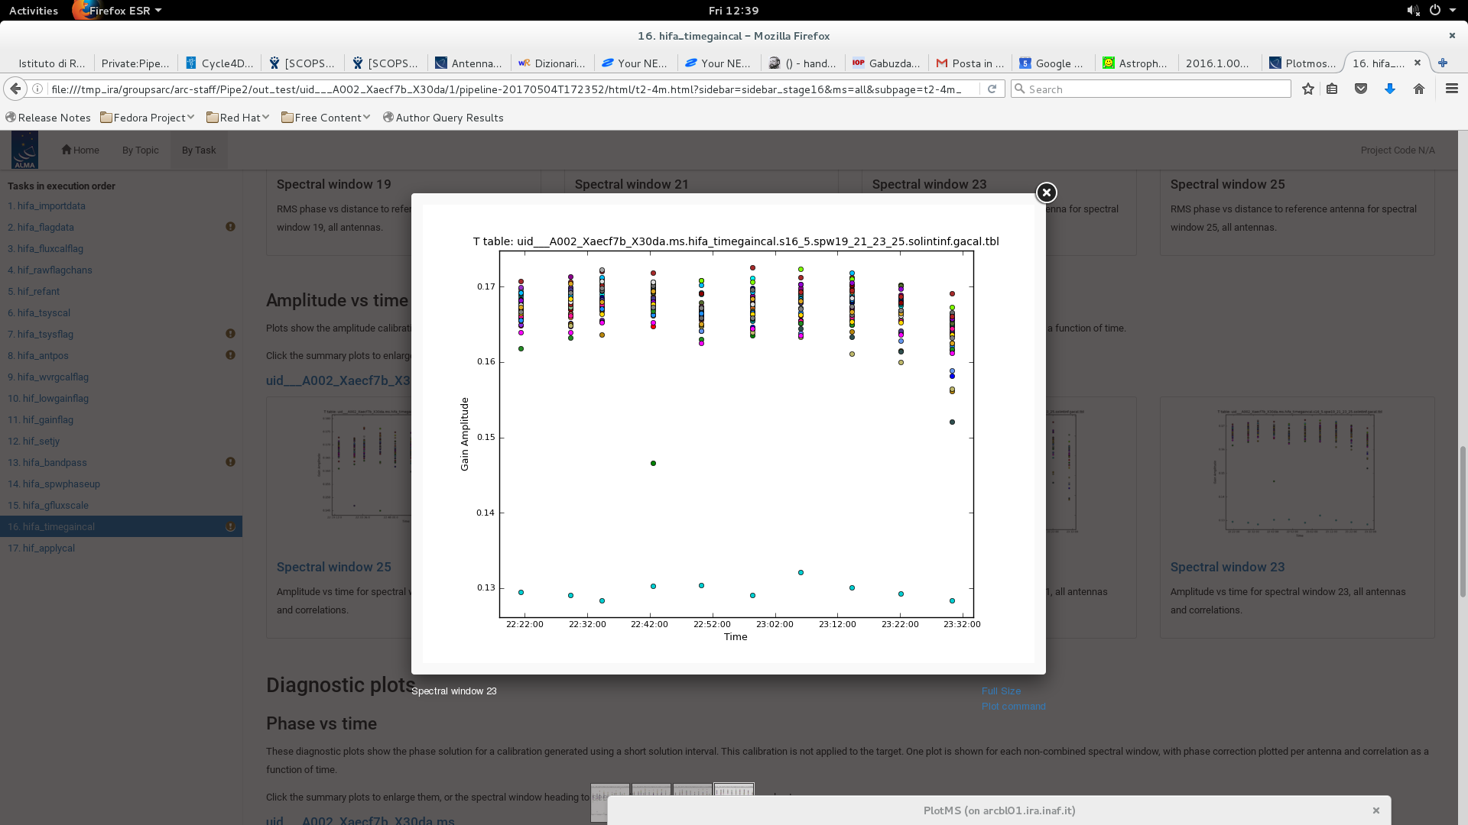The height and width of the screenshot is (825, 1468).
Task: Reload the page with the refresh icon
Action: click(x=992, y=89)
